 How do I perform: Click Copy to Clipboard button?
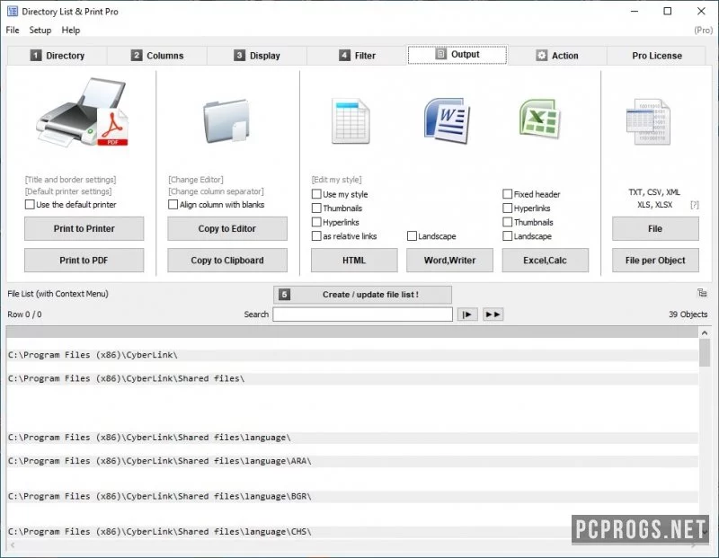(227, 261)
